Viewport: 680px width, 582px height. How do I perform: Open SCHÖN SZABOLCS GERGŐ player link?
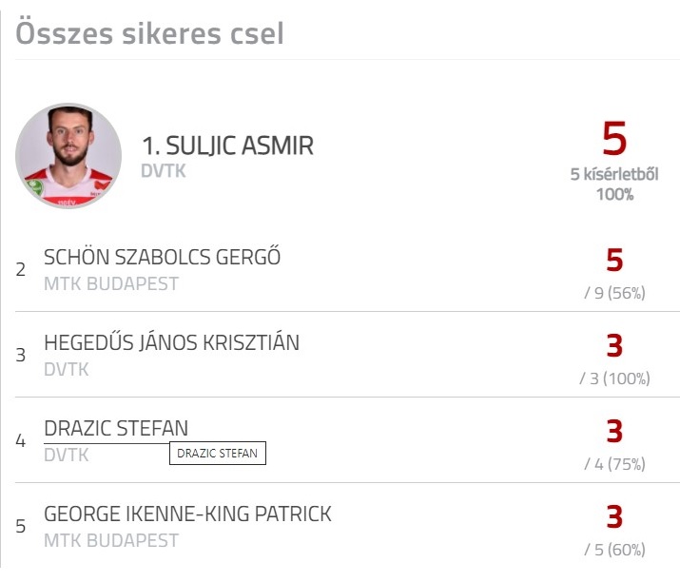[x=163, y=257]
